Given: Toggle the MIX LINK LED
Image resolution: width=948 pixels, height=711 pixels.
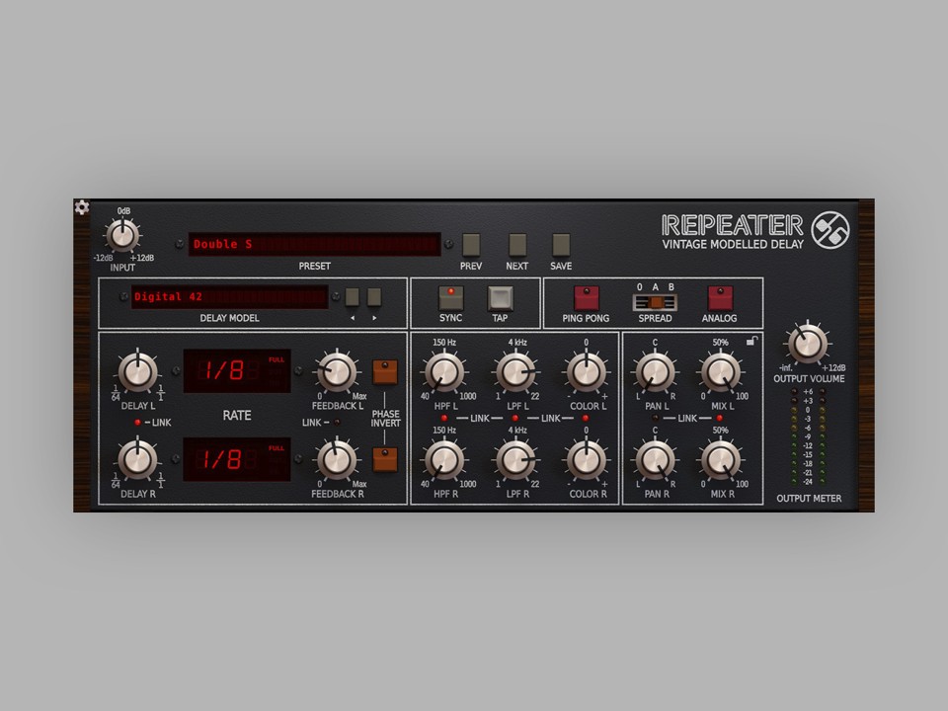Looking at the screenshot, I should point(720,419).
